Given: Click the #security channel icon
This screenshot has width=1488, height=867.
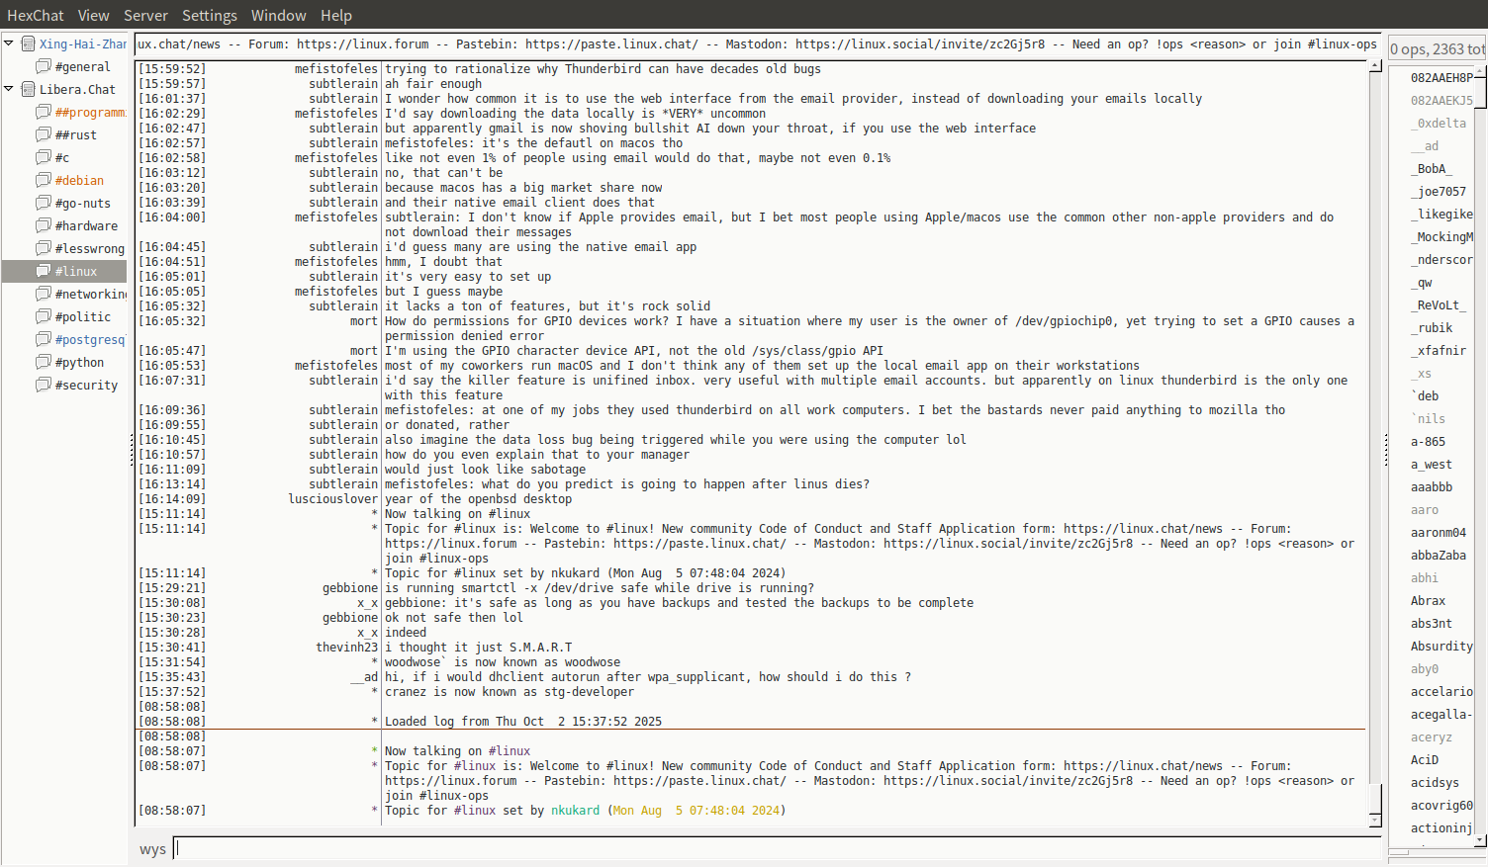Looking at the screenshot, I should [x=44, y=385].
